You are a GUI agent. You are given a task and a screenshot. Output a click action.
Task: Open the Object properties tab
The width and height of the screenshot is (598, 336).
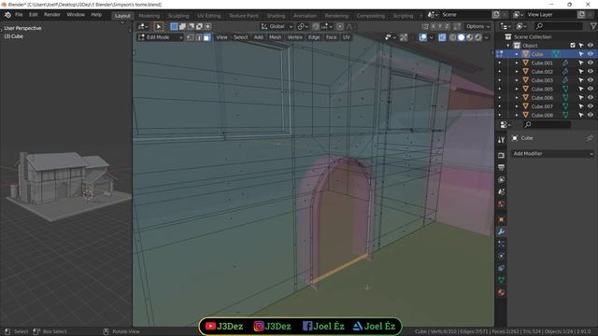[501, 219]
